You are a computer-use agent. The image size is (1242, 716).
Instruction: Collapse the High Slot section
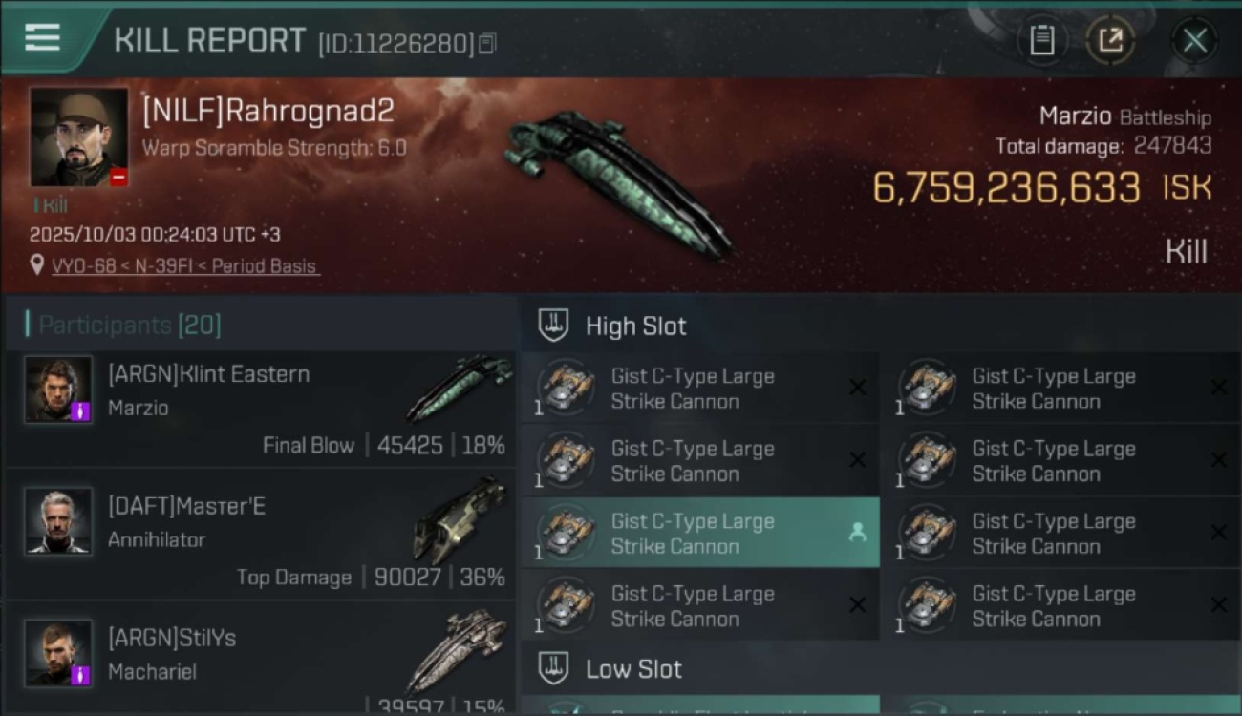pyautogui.click(x=882, y=326)
